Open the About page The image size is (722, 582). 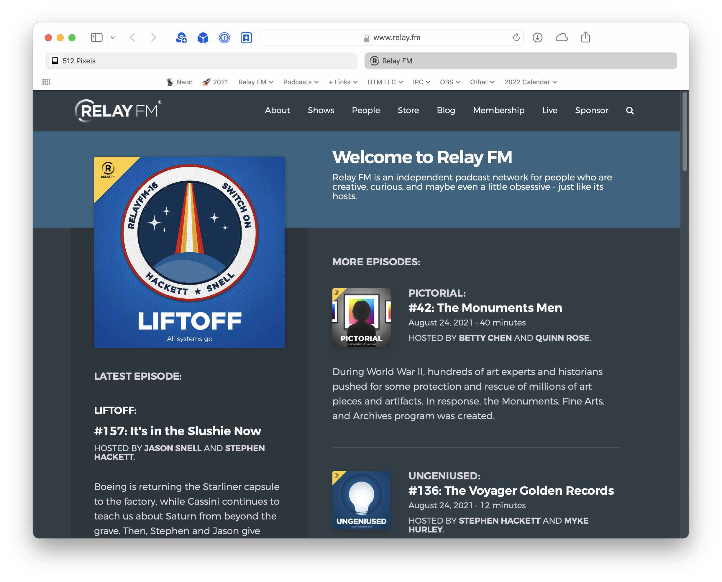277,110
